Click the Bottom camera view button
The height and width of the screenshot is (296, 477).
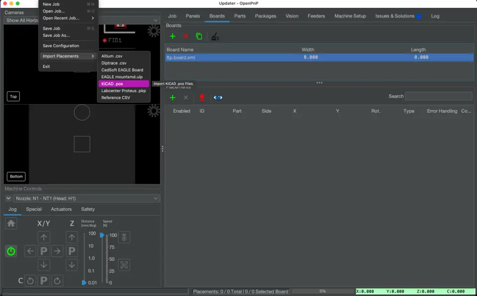16,177
